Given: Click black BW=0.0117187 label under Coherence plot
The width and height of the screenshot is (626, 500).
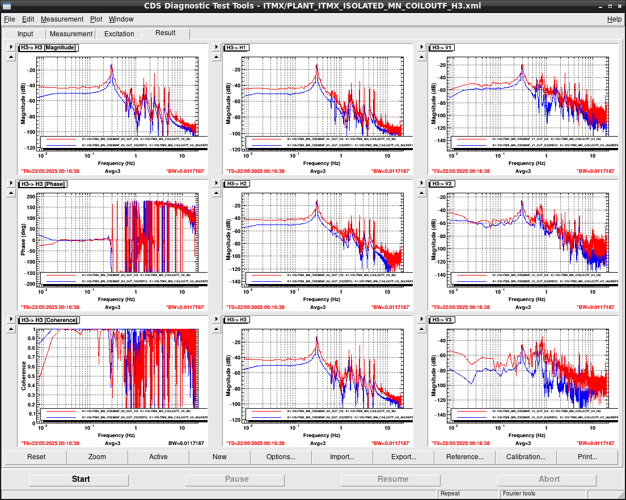Looking at the screenshot, I should [x=186, y=443].
